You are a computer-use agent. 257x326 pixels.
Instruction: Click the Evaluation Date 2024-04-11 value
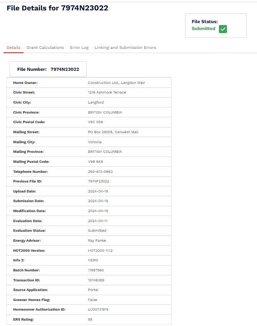[98, 221]
